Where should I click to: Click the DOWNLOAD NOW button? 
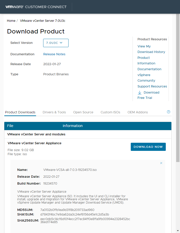click(x=148, y=147)
